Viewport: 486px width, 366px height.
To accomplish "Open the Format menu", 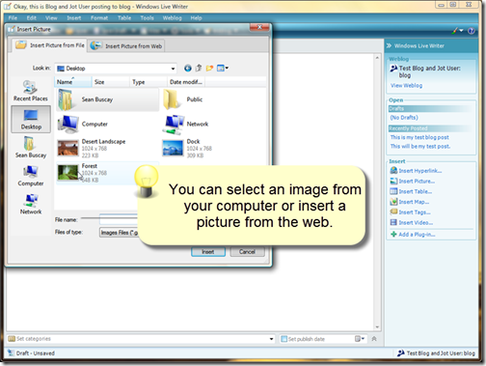I will pyautogui.click(x=99, y=18).
